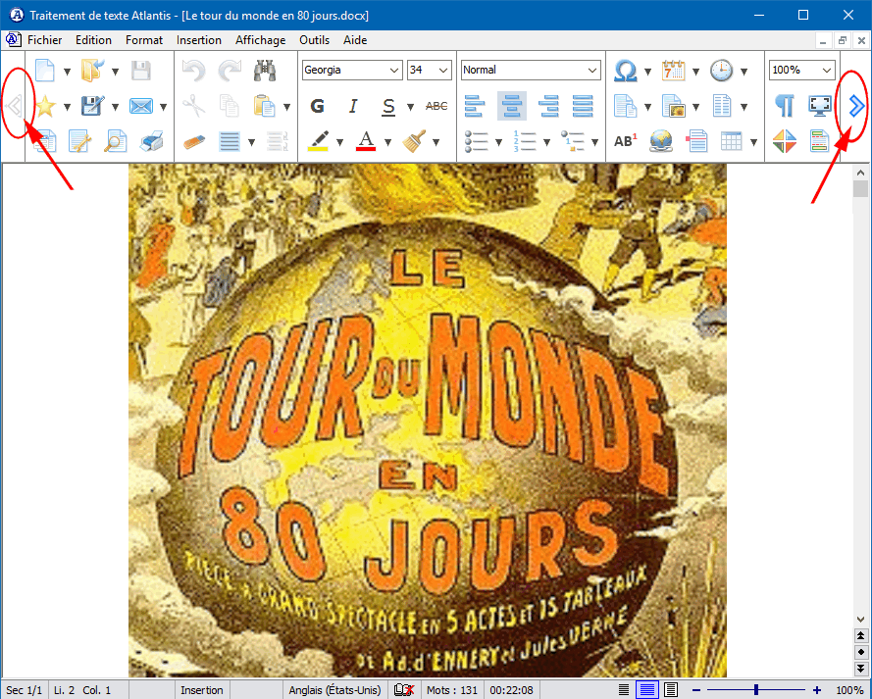Click the eraser clear formatting icon
Screen dimensions: 872x699
pyautogui.click(x=194, y=141)
